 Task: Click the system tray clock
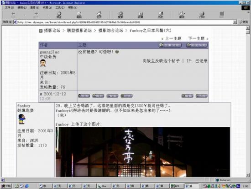pos(245,186)
